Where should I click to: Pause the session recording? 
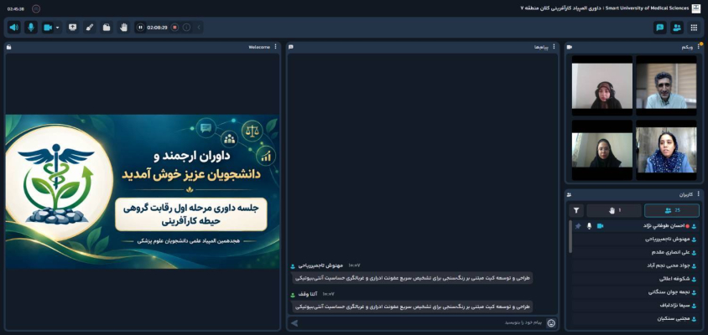(140, 28)
